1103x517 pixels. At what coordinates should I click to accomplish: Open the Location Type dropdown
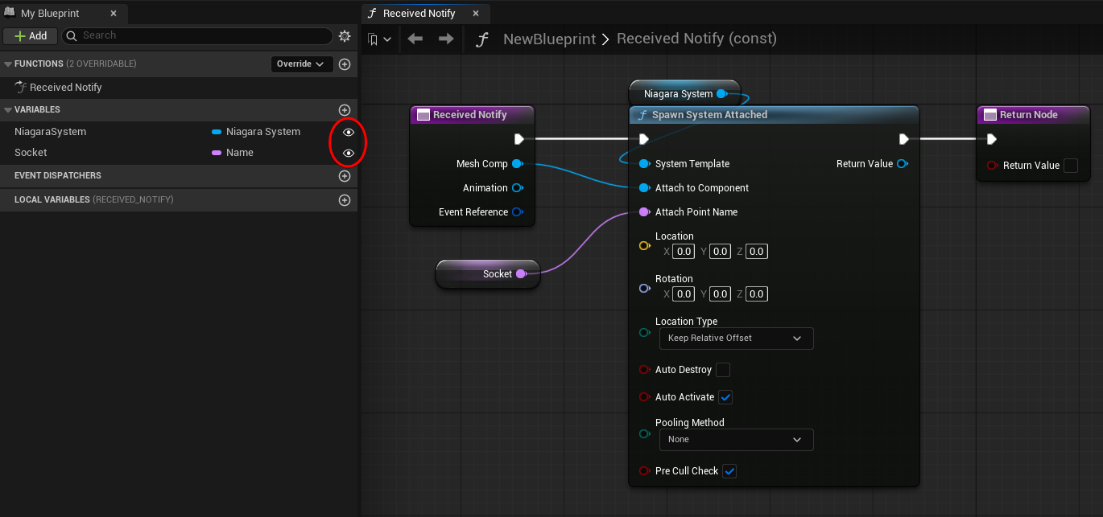click(735, 339)
